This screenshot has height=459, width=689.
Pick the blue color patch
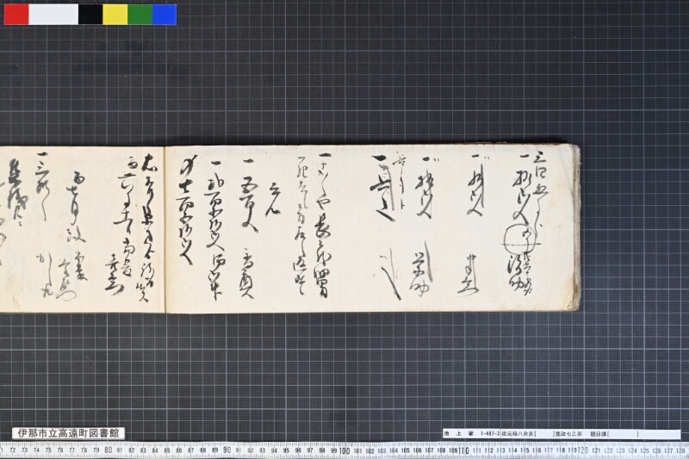pyautogui.click(x=164, y=14)
